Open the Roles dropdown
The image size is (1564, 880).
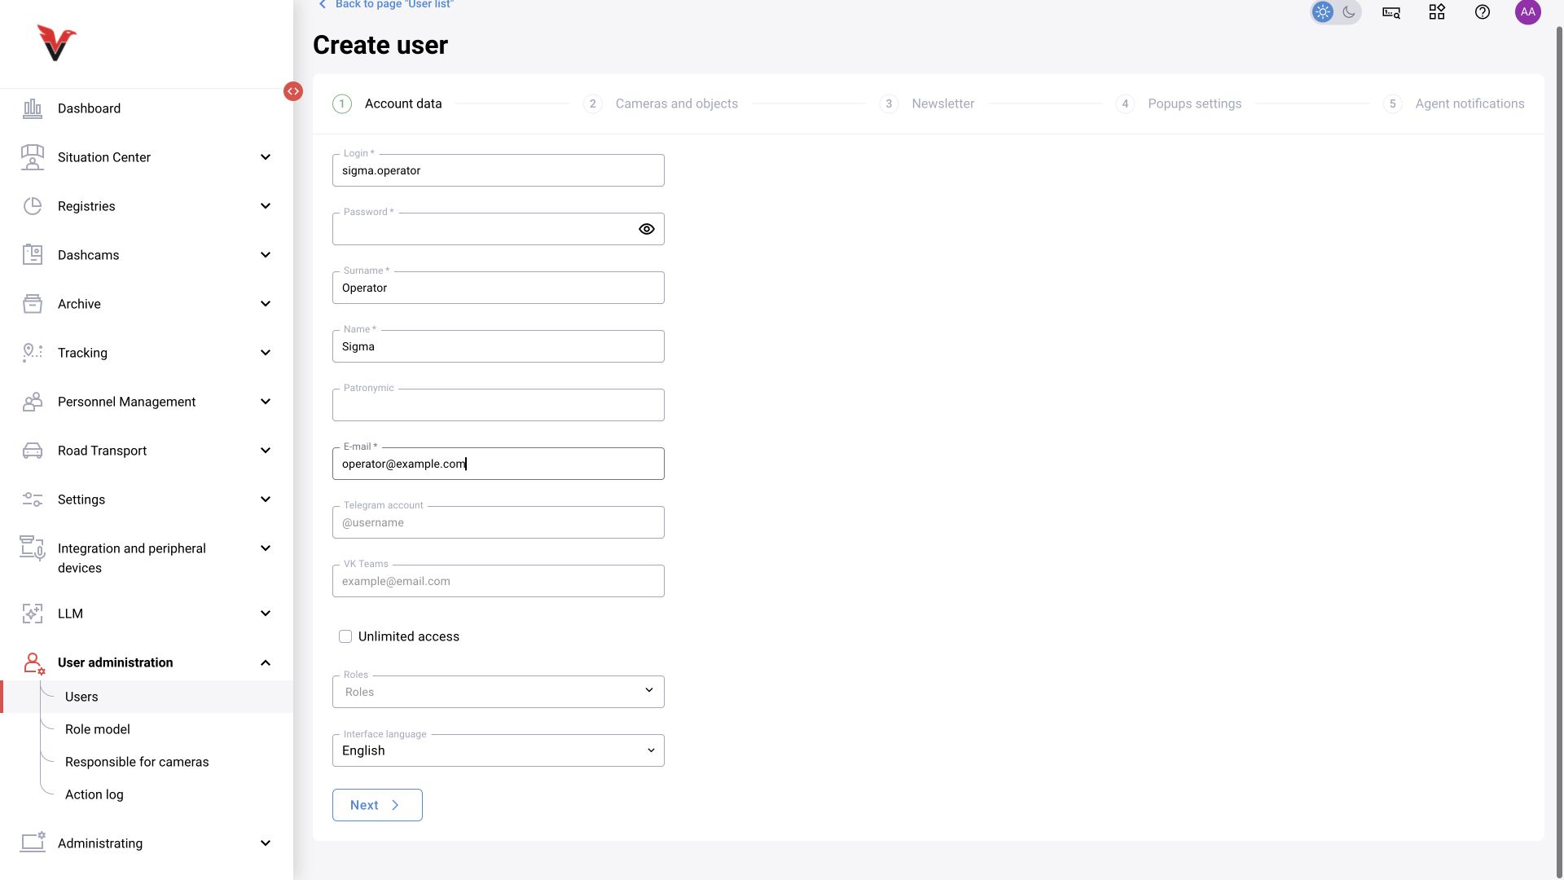(499, 692)
